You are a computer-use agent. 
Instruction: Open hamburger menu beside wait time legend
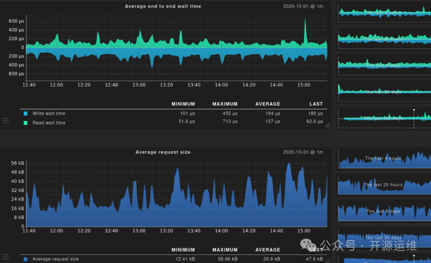pos(6,121)
